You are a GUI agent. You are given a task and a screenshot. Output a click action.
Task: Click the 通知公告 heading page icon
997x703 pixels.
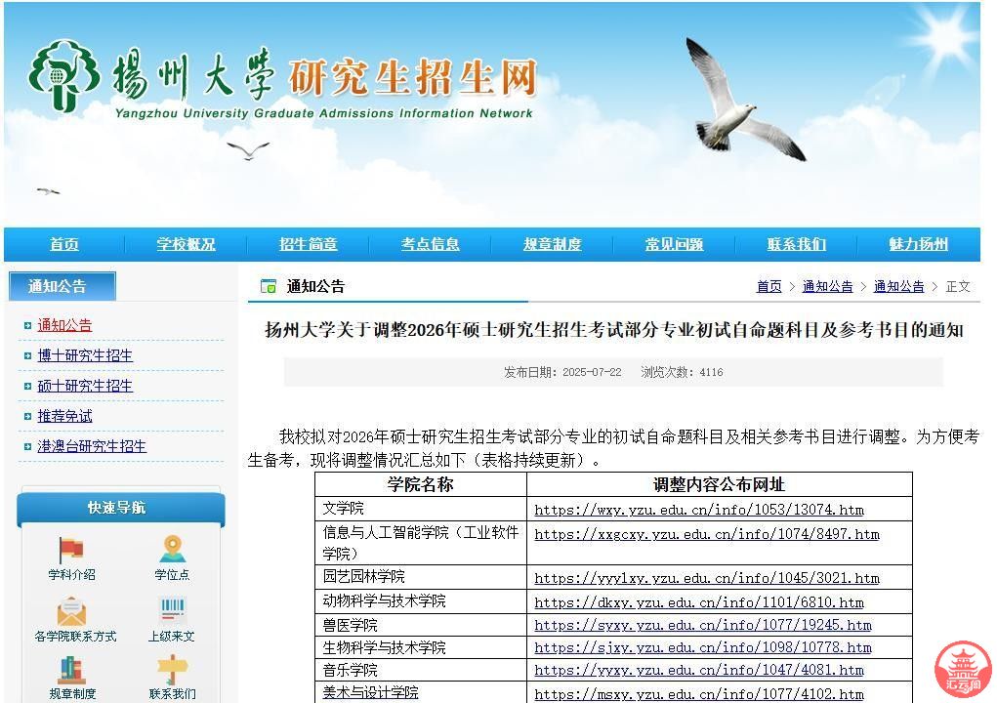pyautogui.click(x=269, y=287)
